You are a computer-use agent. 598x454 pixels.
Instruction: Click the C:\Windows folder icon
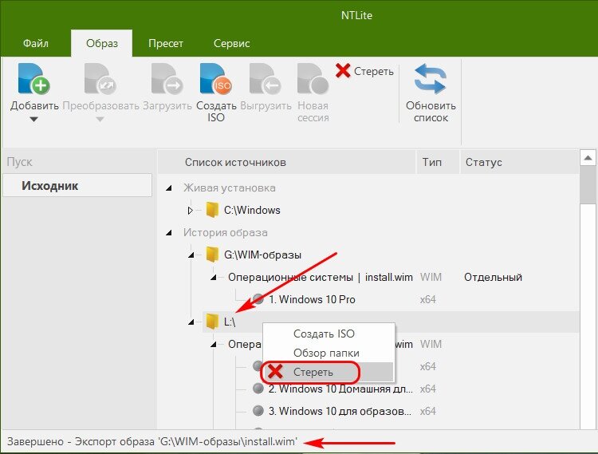[x=212, y=210]
